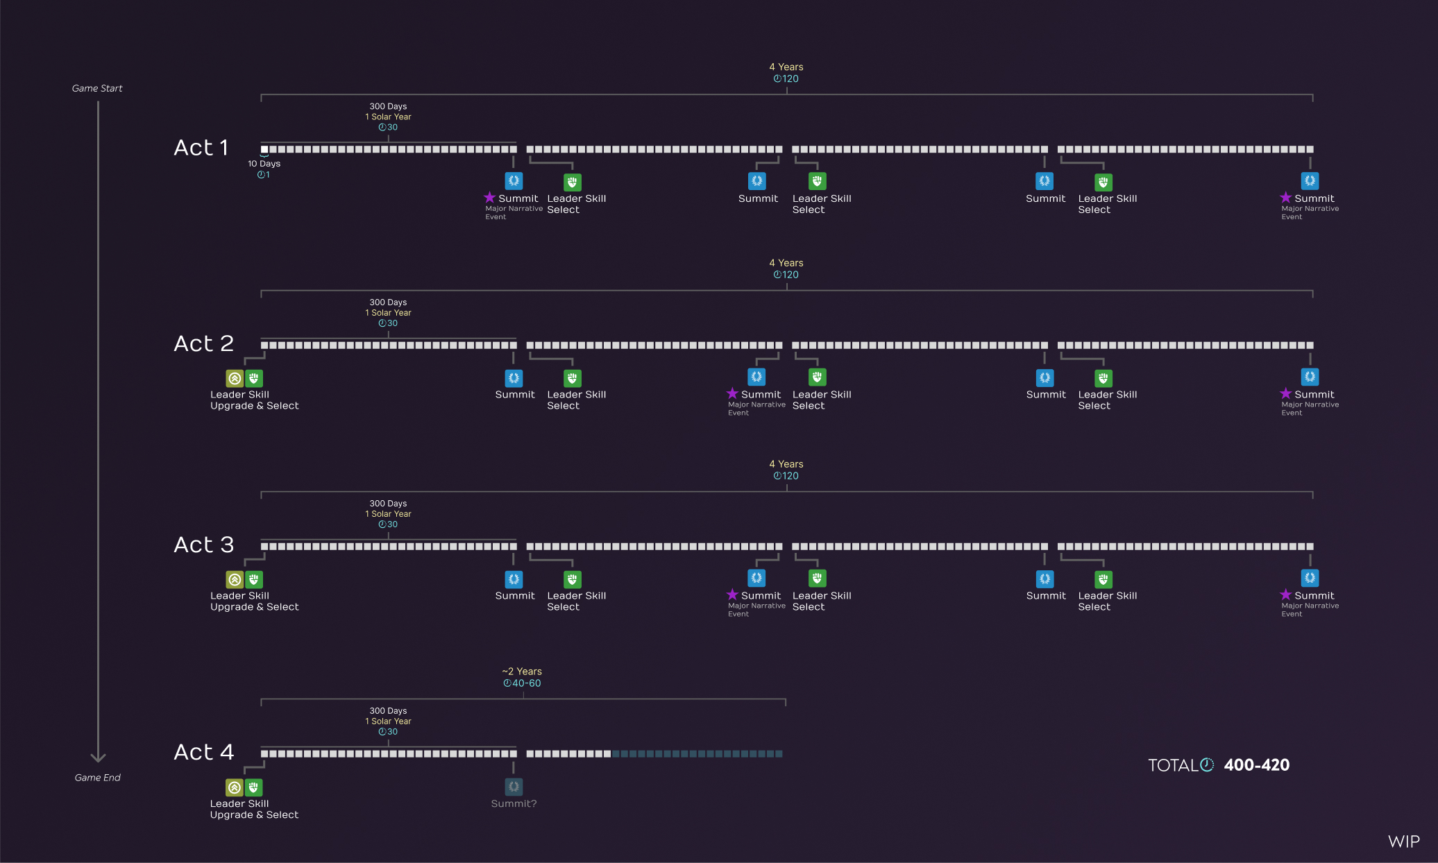Click Act 1's second blue Summit icon

756,181
